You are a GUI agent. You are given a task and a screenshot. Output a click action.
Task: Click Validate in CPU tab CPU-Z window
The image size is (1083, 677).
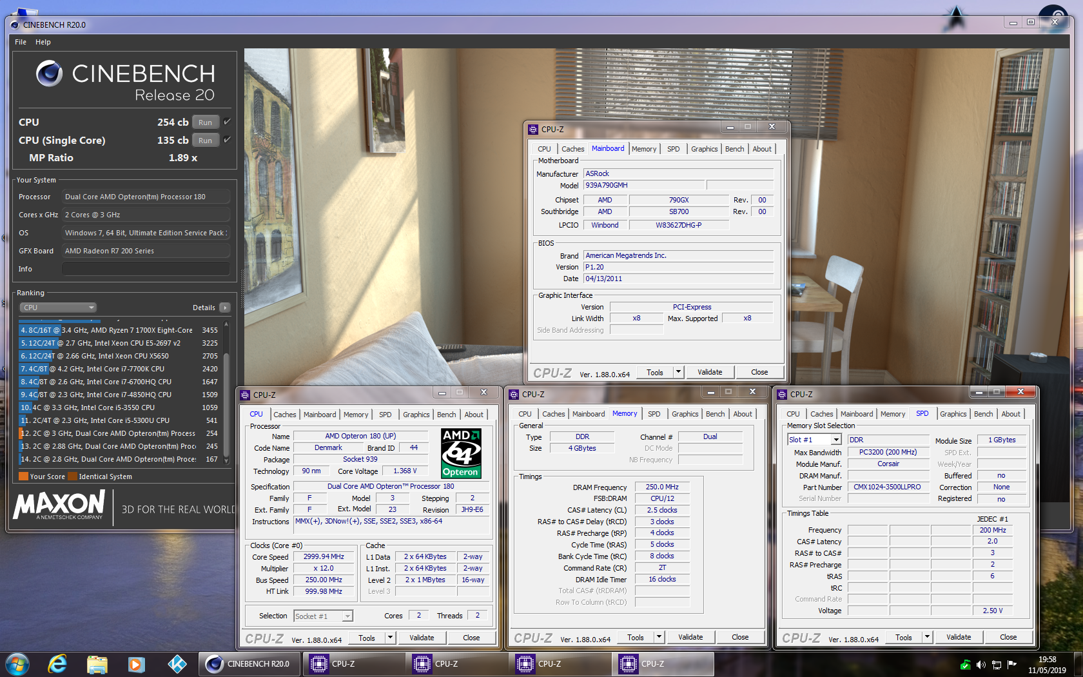point(422,638)
